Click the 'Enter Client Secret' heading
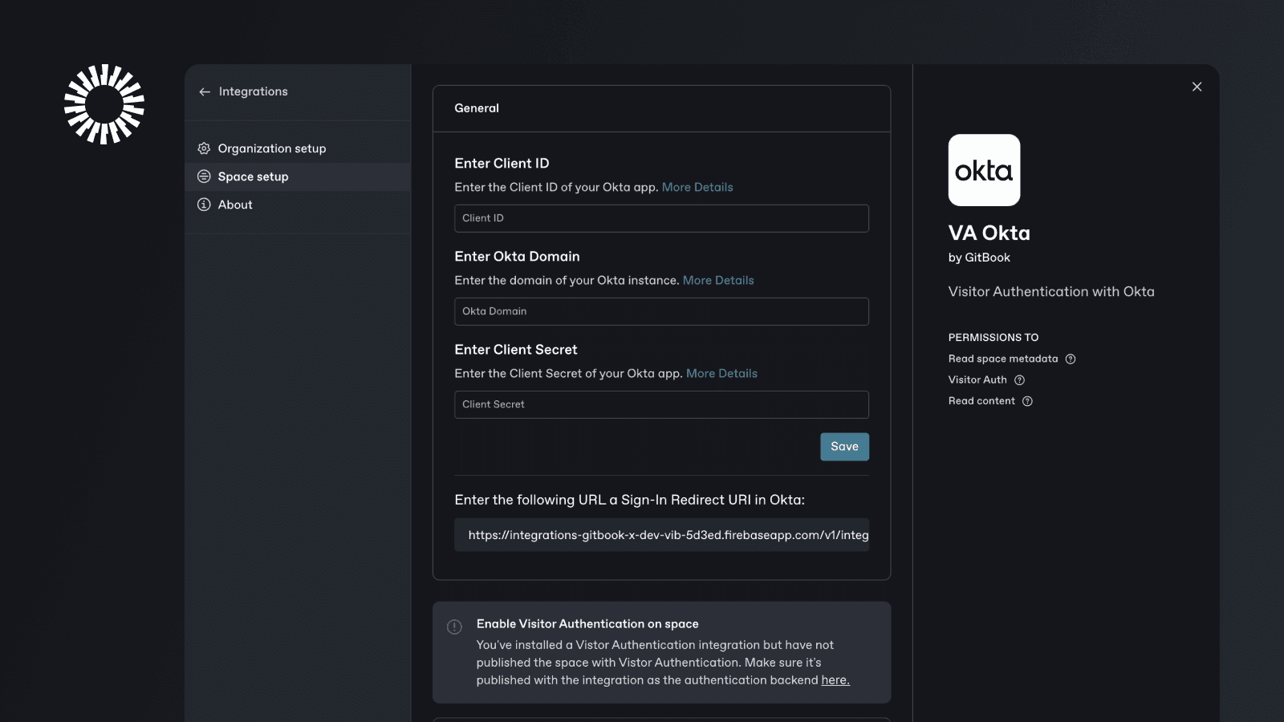This screenshot has width=1284, height=722. click(x=516, y=350)
